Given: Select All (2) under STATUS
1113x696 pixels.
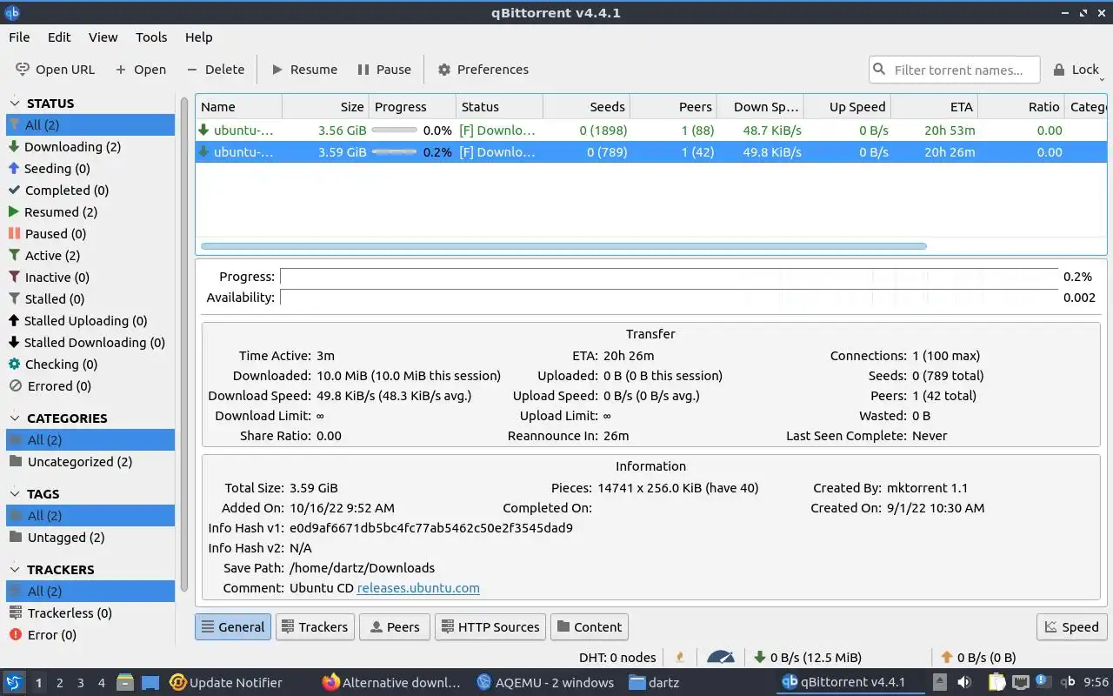Looking at the screenshot, I should 90,125.
